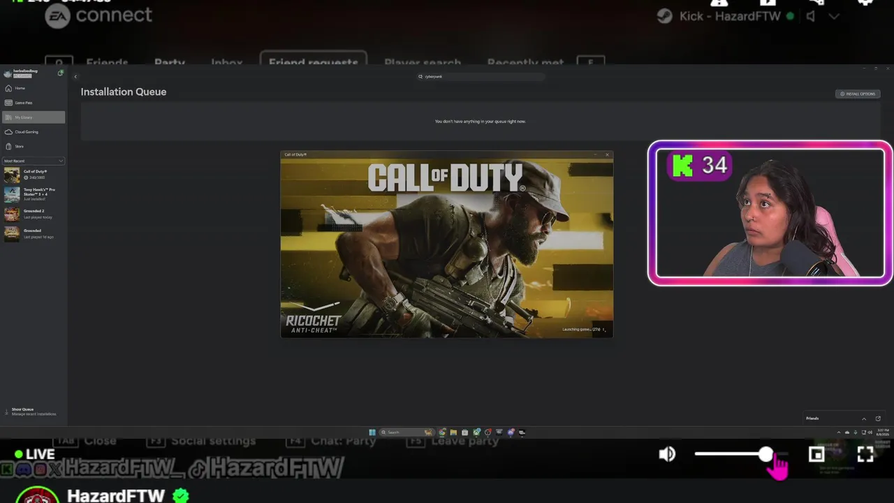Click the taskbar clock and date

[x=883, y=432]
